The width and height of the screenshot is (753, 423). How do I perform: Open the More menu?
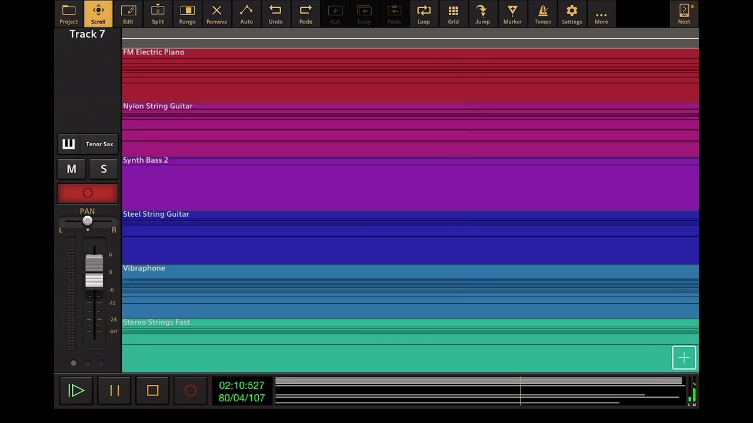point(601,14)
